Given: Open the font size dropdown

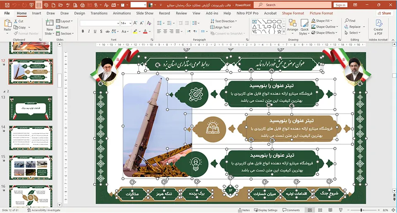Looking at the screenshot, I should point(130,23).
